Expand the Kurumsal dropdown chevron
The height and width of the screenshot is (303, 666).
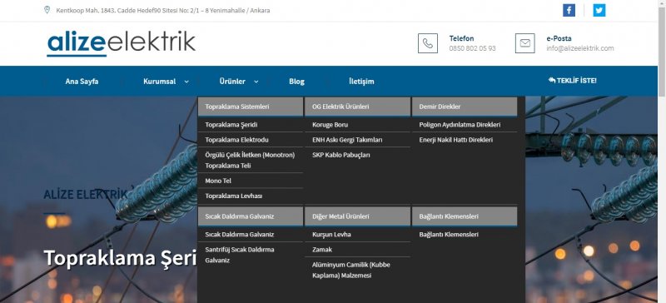[x=186, y=82]
